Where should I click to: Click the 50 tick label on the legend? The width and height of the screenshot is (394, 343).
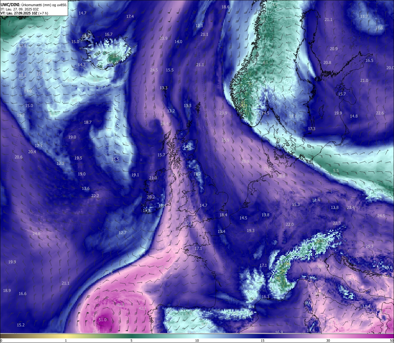(392, 341)
